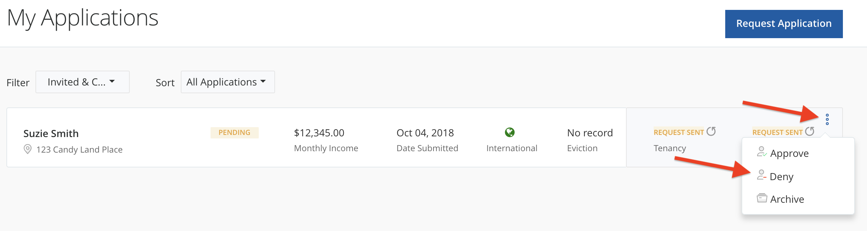The image size is (867, 231).
Task: Select the 123 Candy Land Place address
Action: click(x=79, y=150)
